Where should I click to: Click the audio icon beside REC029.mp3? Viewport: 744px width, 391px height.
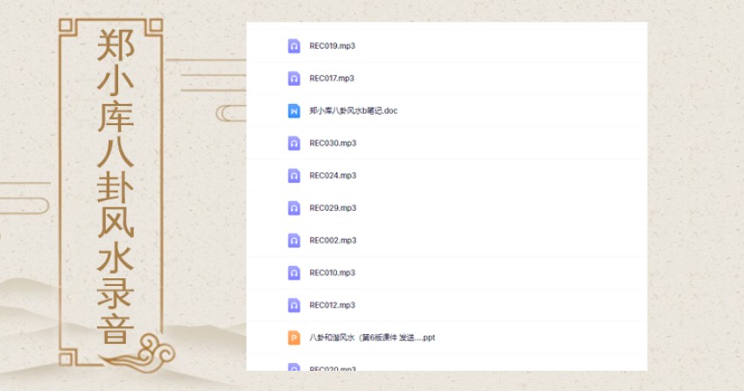click(294, 208)
